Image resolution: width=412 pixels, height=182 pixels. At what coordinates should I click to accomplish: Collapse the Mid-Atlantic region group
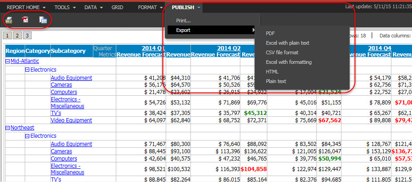coord(8,61)
